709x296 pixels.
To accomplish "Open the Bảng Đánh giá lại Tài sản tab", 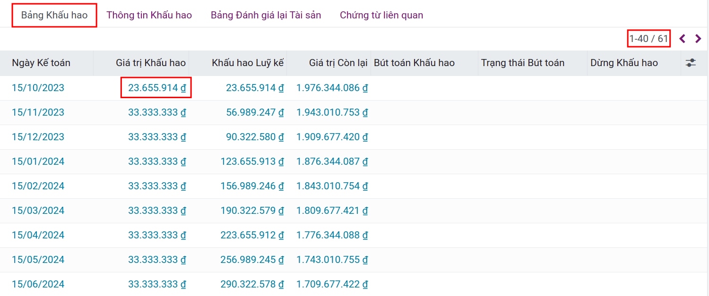I will point(266,15).
